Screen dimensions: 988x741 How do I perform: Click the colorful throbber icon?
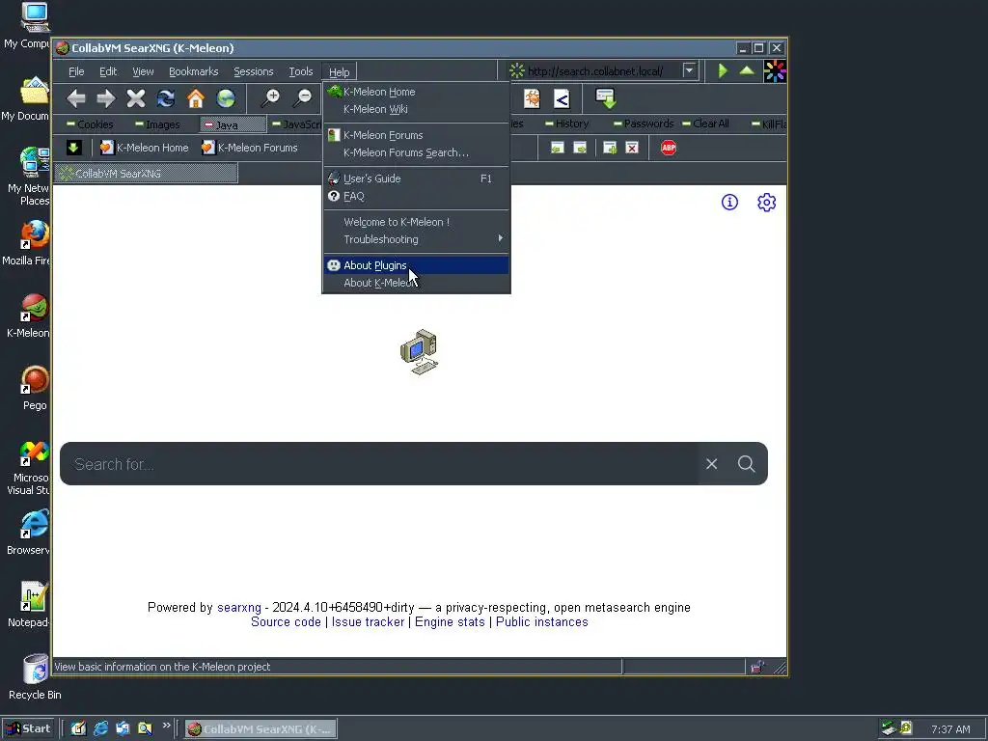pos(775,71)
